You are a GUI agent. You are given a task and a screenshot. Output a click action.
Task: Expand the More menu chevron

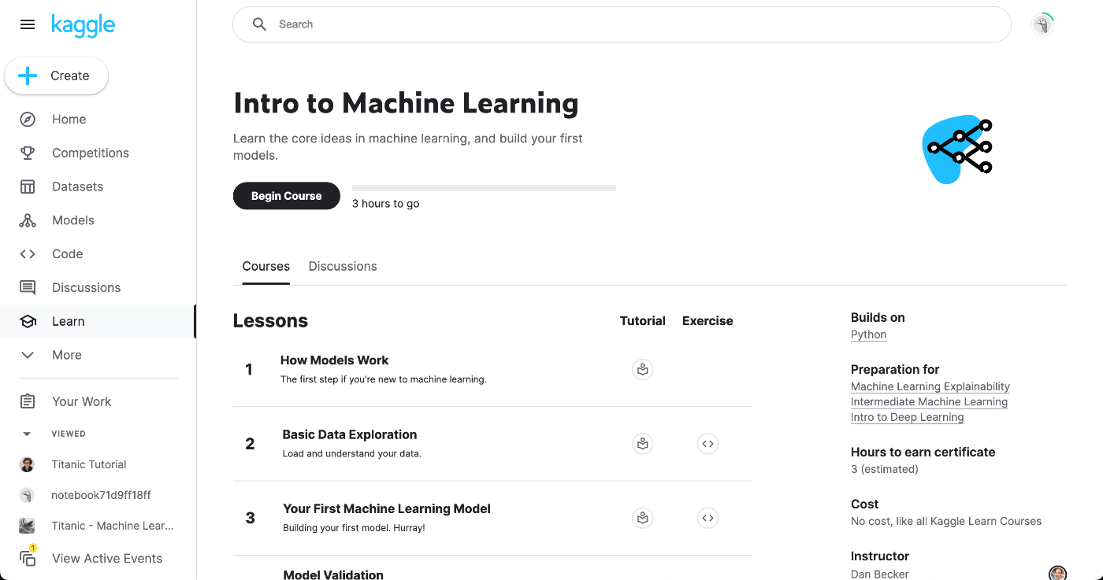pyautogui.click(x=28, y=355)
